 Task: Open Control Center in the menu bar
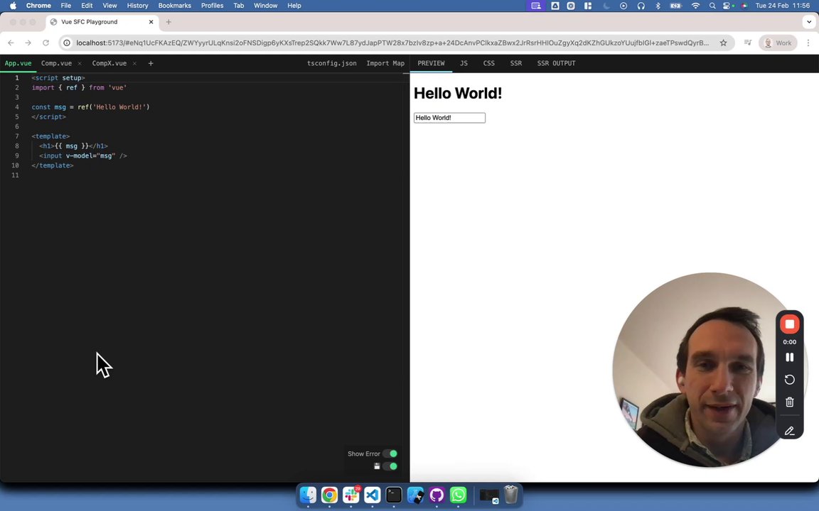pyautogui.click(x=728, y=6)
